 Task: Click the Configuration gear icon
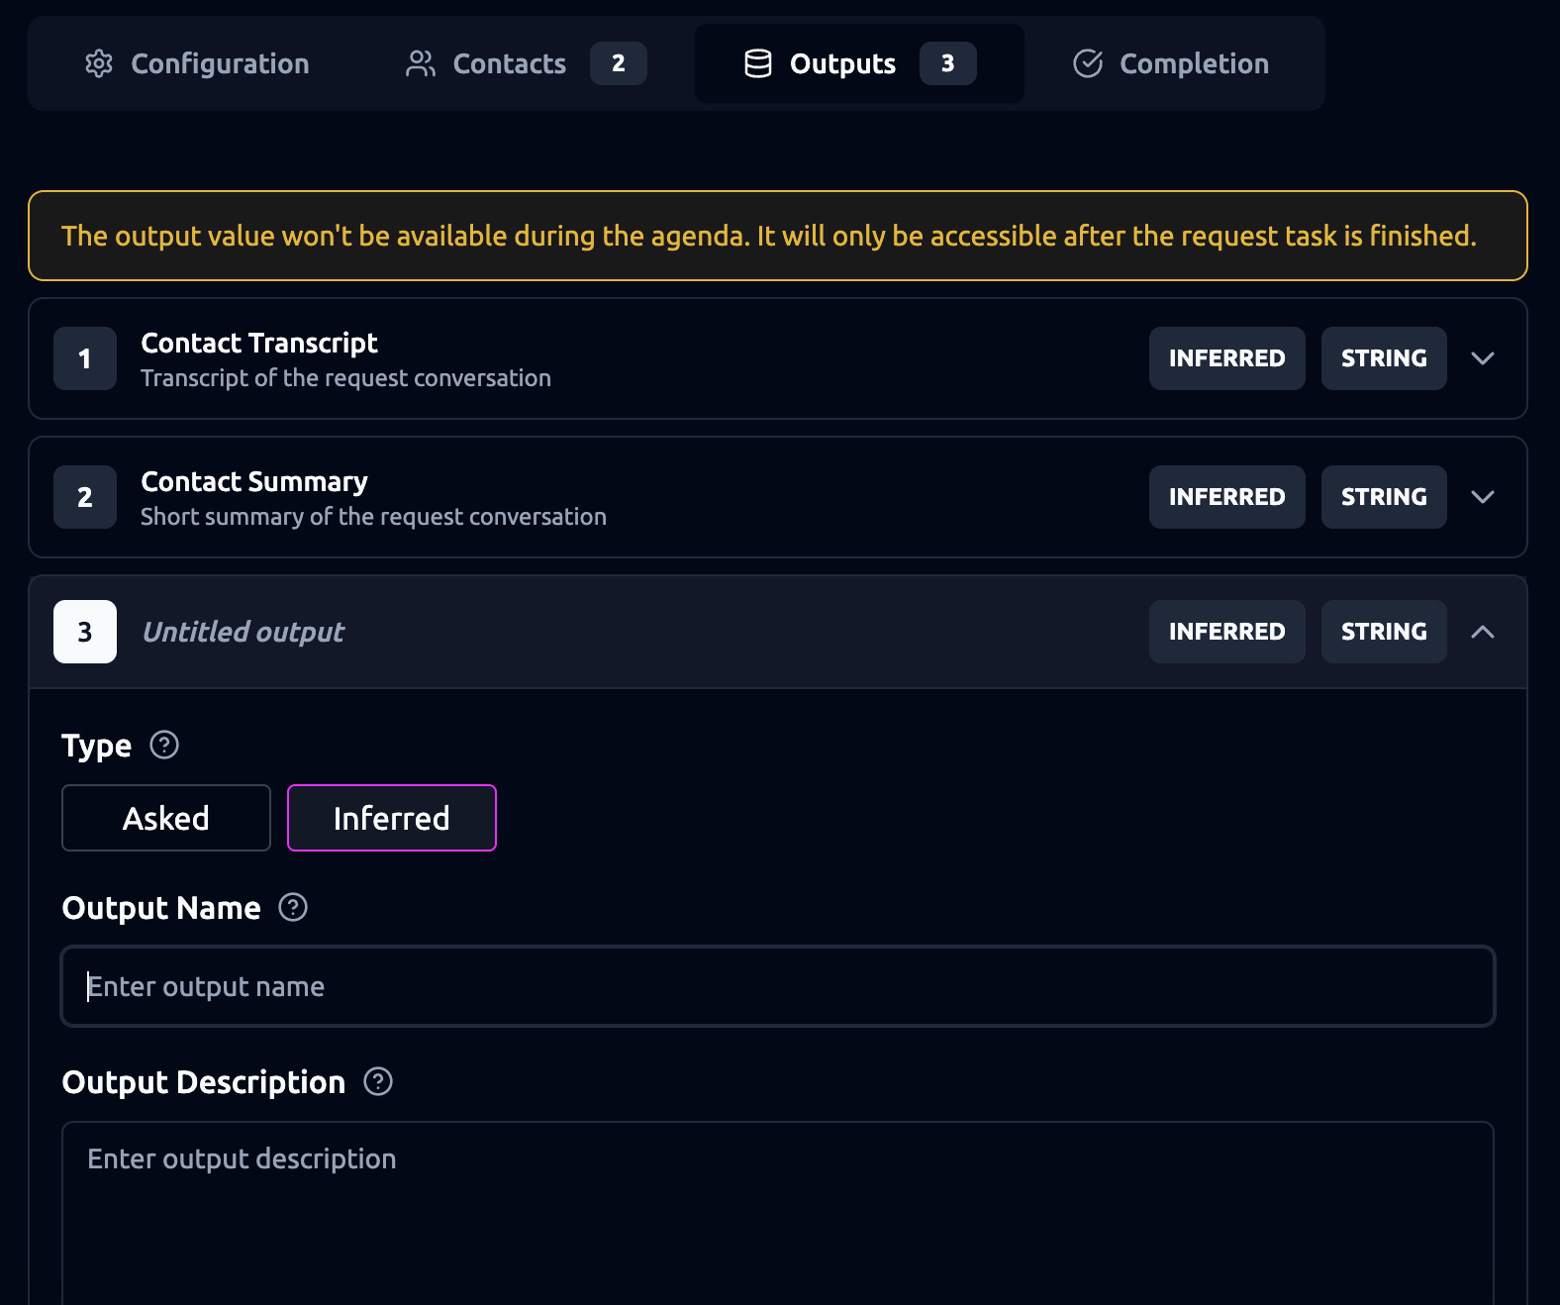[x=99, y=63]
